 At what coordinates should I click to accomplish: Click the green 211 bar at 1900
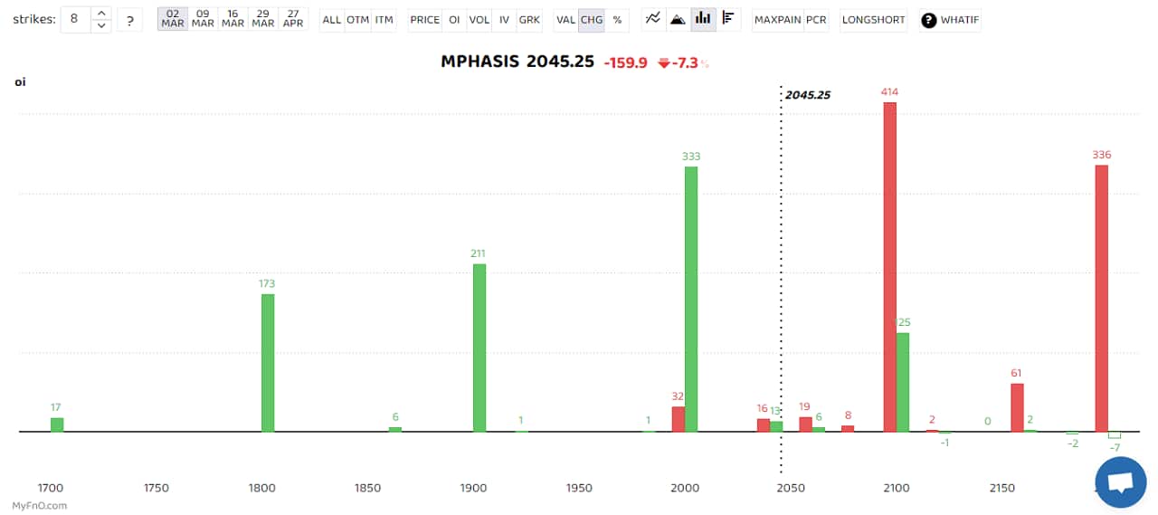pos(479,348)
